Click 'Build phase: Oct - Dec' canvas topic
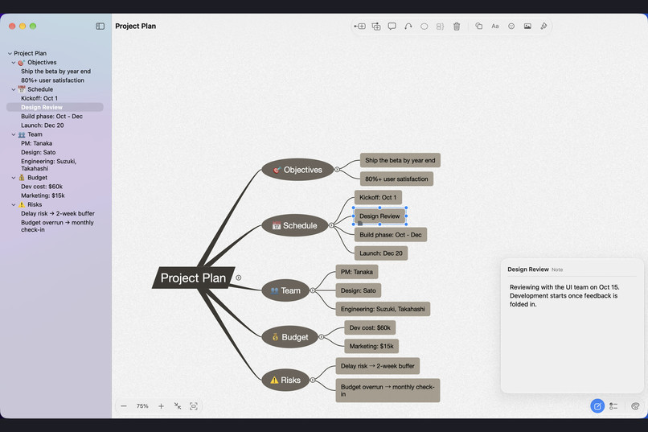The height and width of the screenshot is (432, 648). [x=391, y=235]
